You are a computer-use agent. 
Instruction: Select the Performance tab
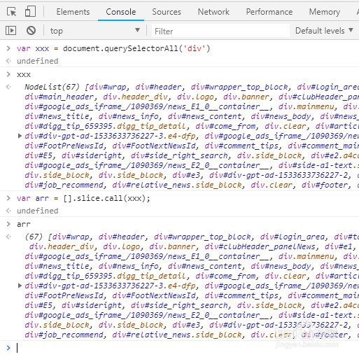tap(269, 12)
